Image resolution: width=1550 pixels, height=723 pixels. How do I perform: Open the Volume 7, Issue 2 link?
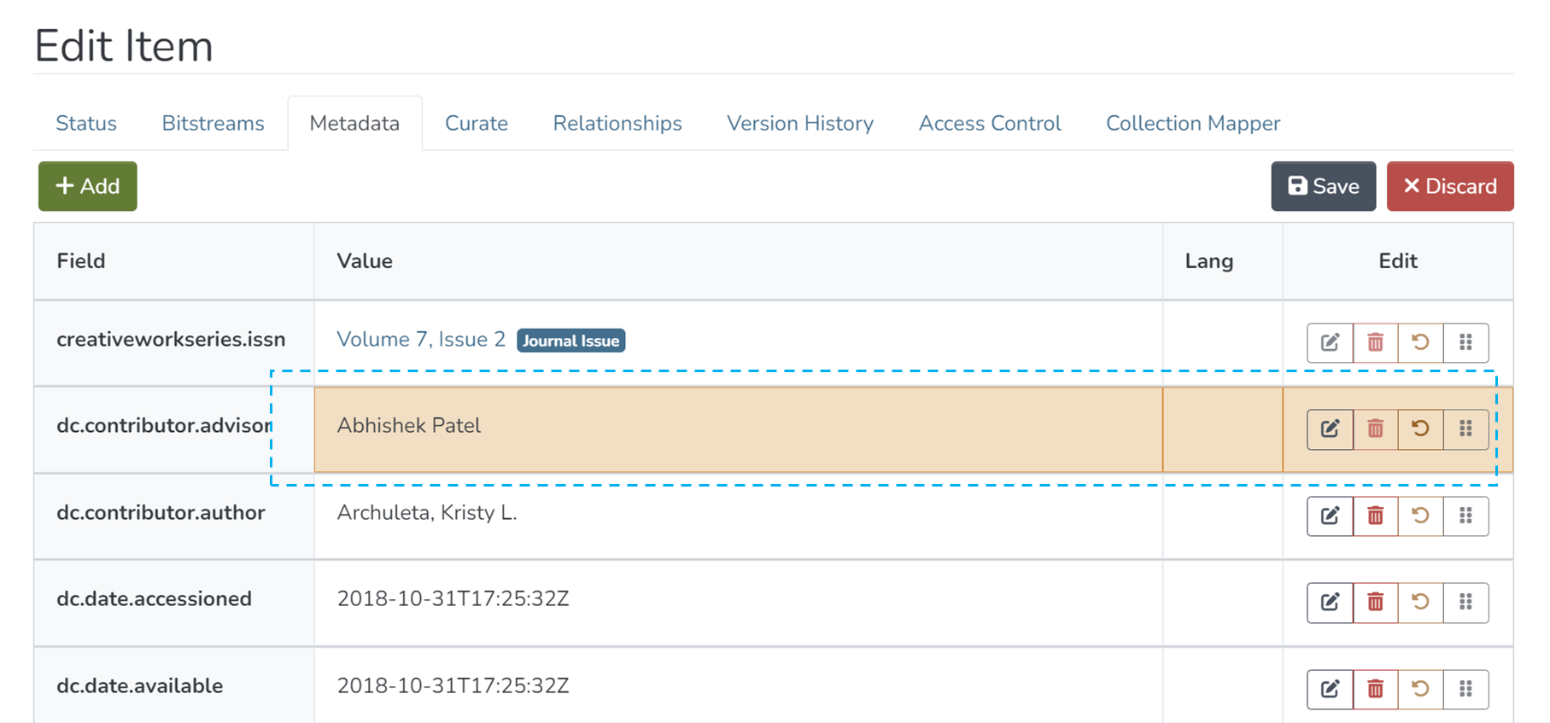point(421,340)
